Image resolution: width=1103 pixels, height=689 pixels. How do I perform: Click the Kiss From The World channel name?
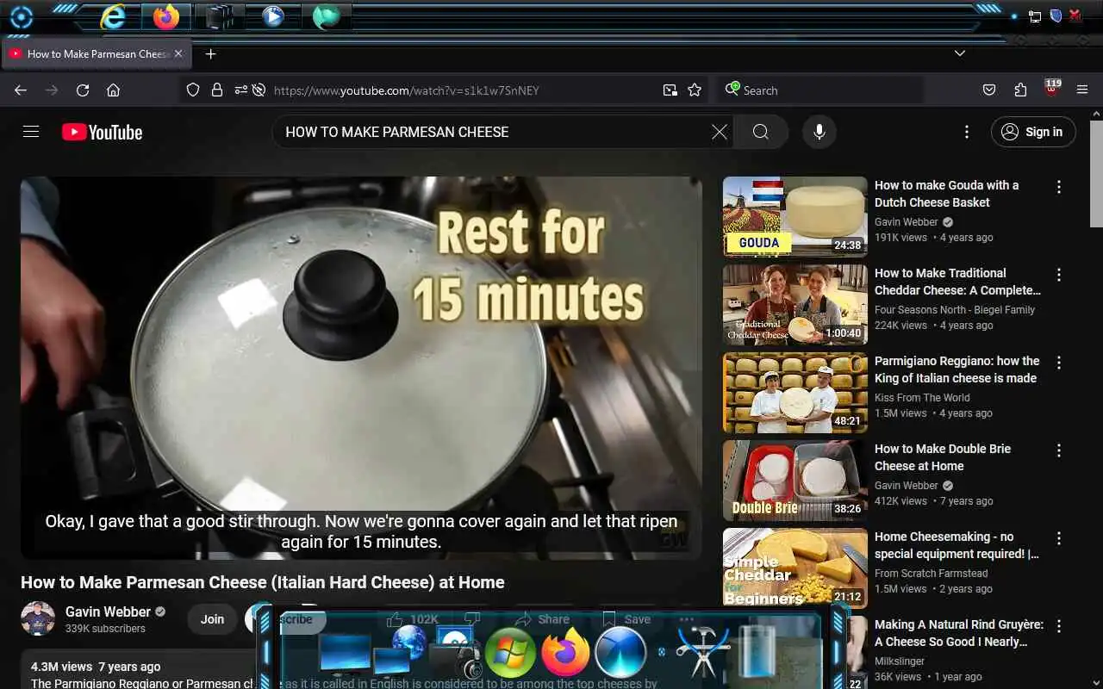[922, 398]
